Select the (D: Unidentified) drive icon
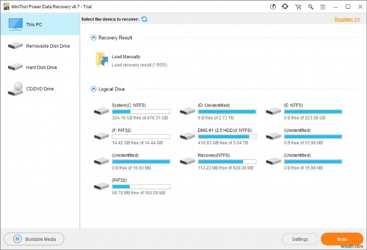The image size is (367, 250). 187,111
